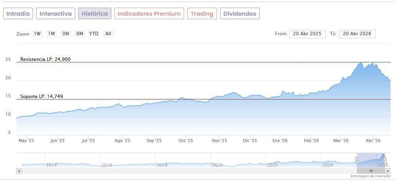The image size is (397, 183).
Task: Click the horizontal scrollbar thumb grip
Action: [x=371, y=171]
